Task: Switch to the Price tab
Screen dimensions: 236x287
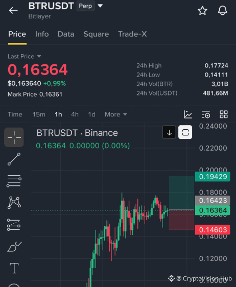Action: 17,34
